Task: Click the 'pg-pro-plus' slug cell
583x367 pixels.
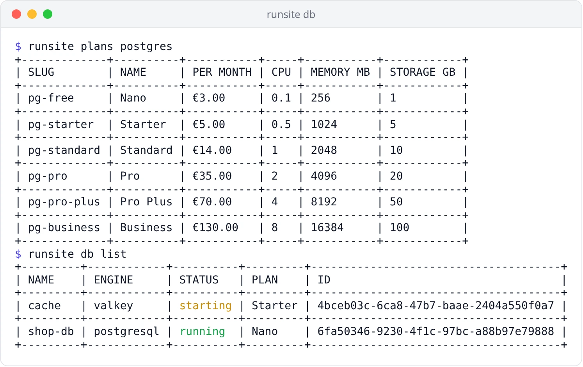Action: click(64, 202)
